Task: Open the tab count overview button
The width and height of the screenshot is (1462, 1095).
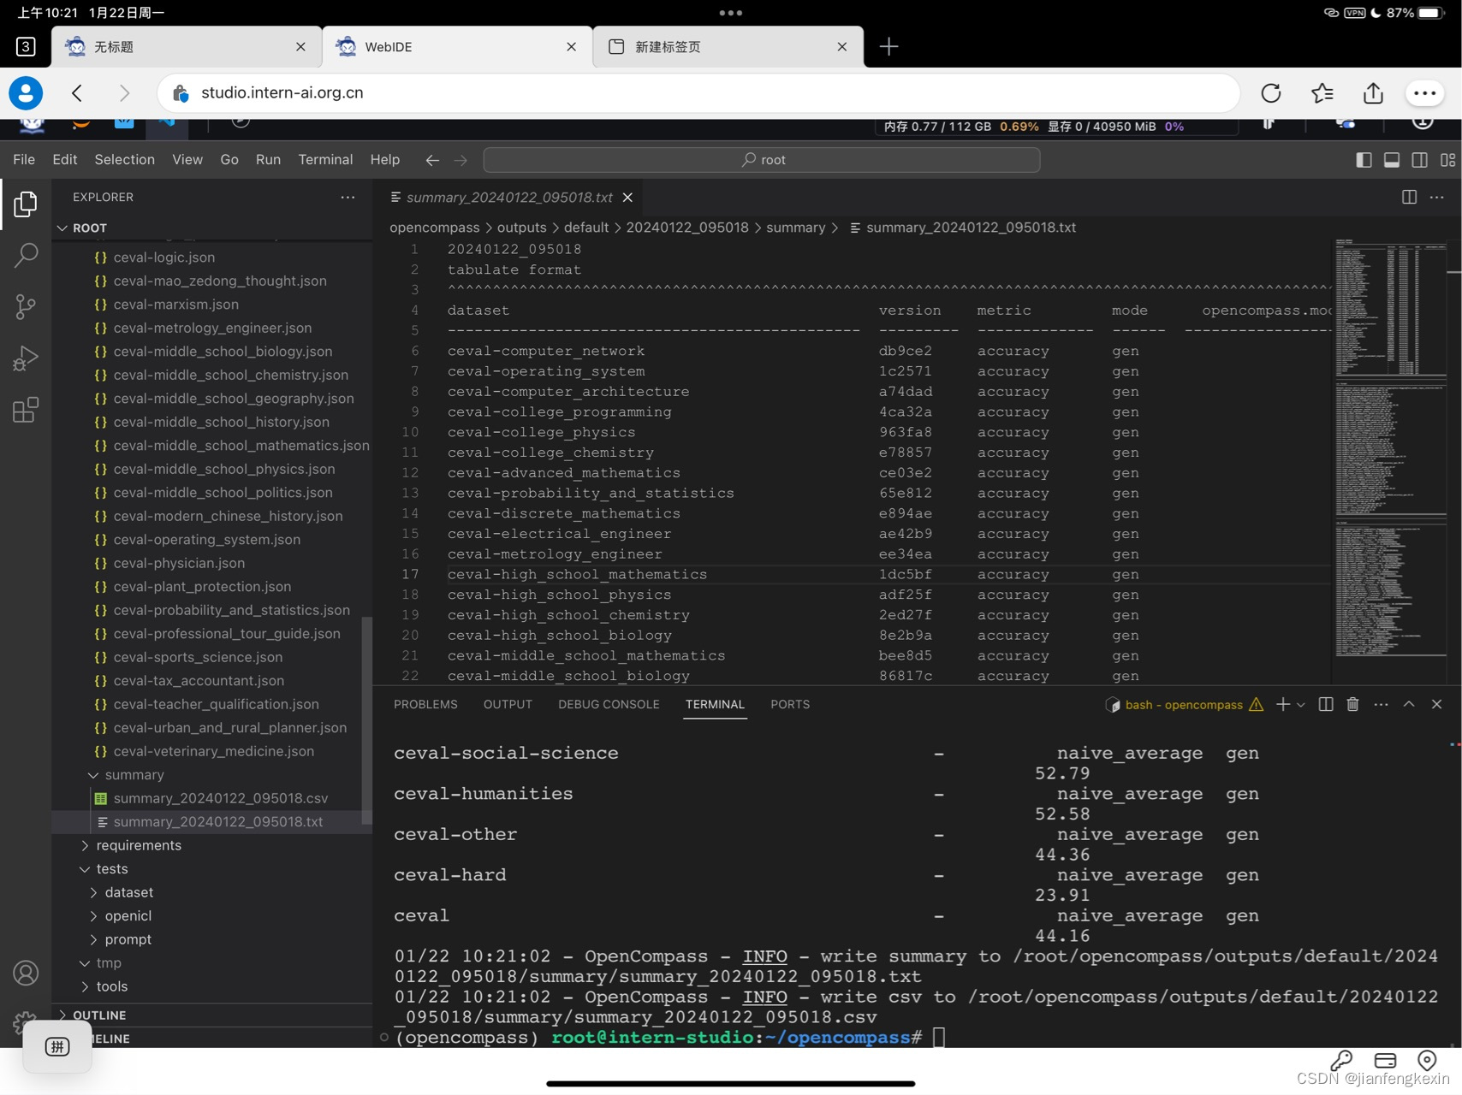Action: pyautogui.click(x=26, y=46)
